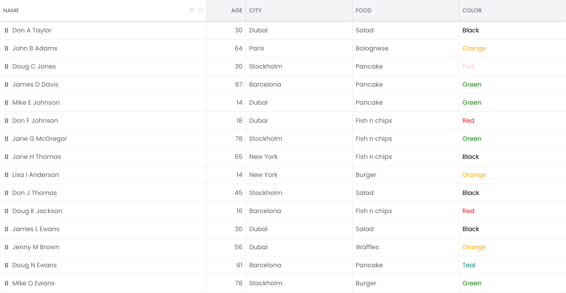Grab drag handle for Don A Taylor
The width and height of the screenshot is (566, 293).
click(6, 30)
